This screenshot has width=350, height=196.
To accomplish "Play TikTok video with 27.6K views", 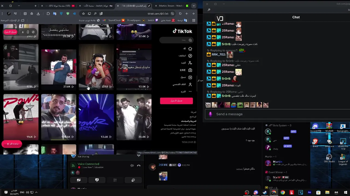I will tap(59, 67).
